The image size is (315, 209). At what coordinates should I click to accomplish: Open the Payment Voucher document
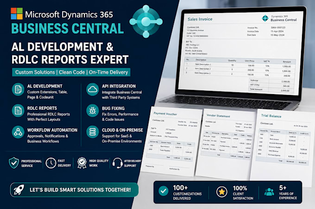[x=172, y=142]
